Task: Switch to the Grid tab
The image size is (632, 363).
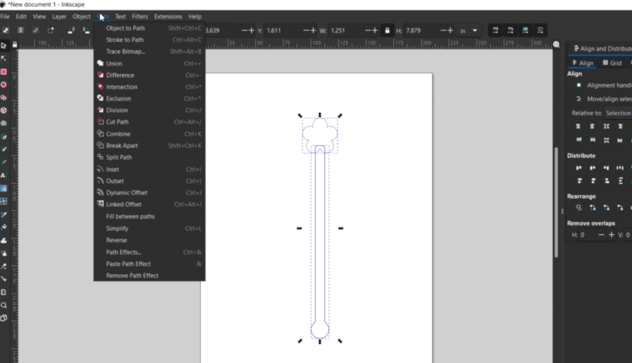Action: 612,63
